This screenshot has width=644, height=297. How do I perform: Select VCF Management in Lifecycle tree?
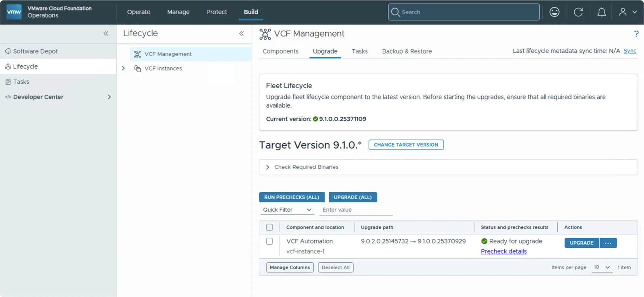(x=191, y=54)
